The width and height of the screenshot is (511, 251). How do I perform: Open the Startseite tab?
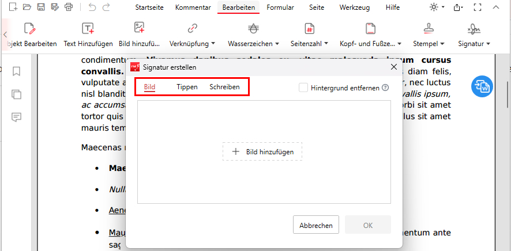pyautogui.click(x=149, y=7)
